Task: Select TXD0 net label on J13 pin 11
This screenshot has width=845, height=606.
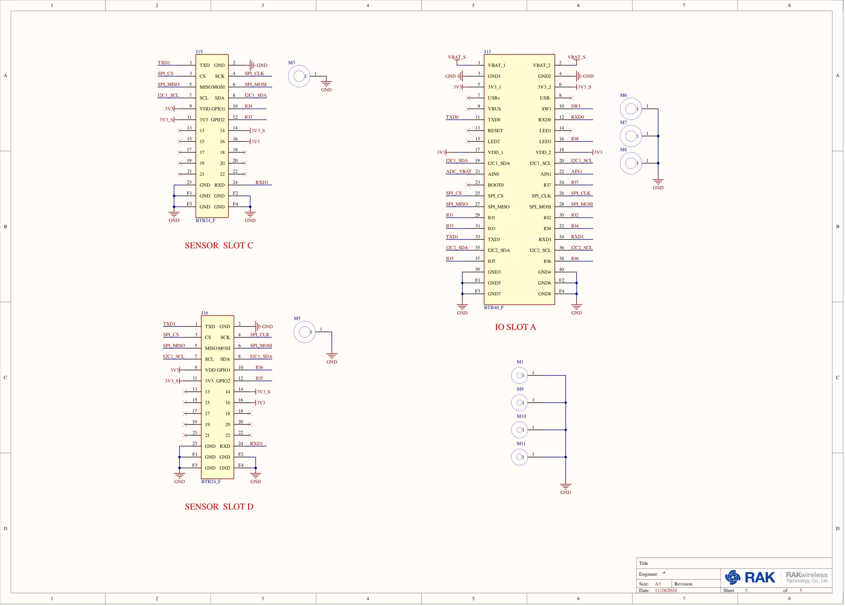Action: point(452,117)
